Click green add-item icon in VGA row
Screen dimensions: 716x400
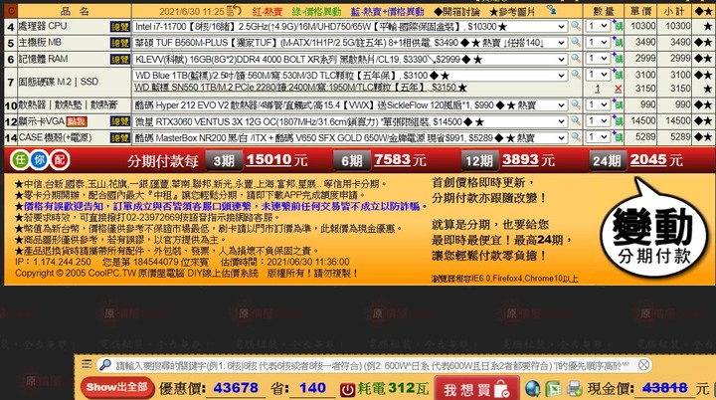(618, 121)
